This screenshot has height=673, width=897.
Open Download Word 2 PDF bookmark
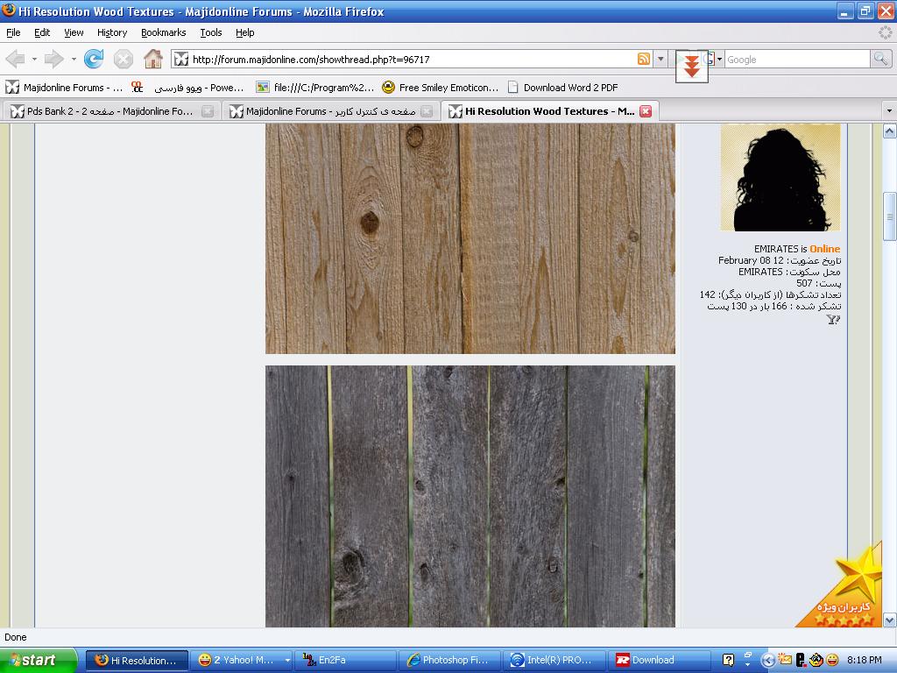tap(563, 87)
